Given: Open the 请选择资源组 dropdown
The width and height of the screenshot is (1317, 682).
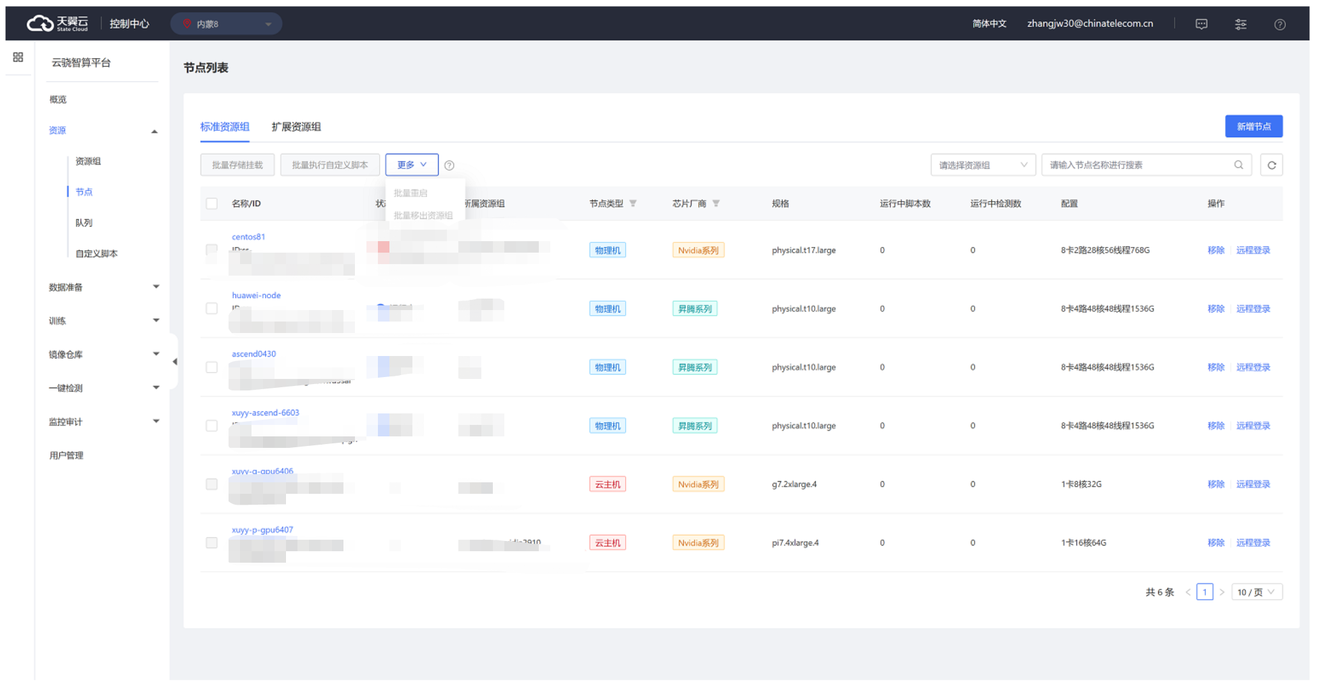Looking at the screenshot, I should 982,165.
